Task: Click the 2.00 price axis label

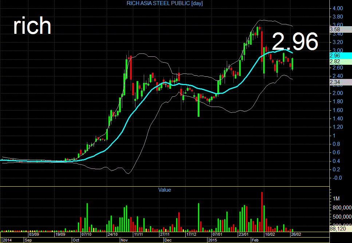Action: coord(338,93)
